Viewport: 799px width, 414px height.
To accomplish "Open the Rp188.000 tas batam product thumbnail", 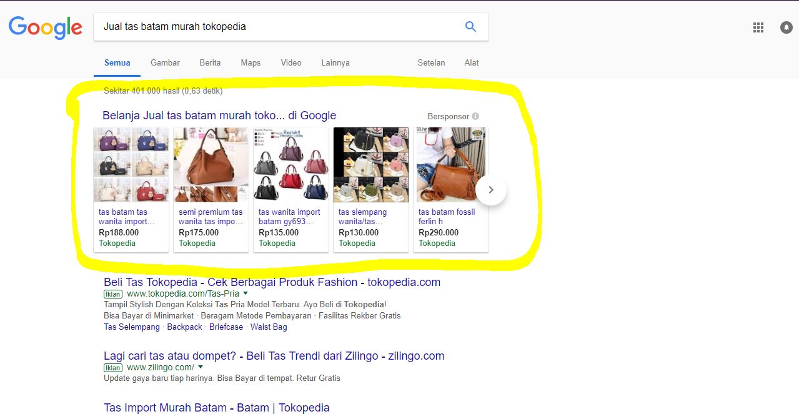I will click(131, 165).
